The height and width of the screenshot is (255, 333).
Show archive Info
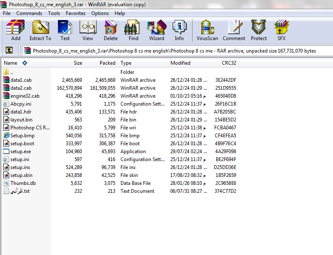point(179,30)
